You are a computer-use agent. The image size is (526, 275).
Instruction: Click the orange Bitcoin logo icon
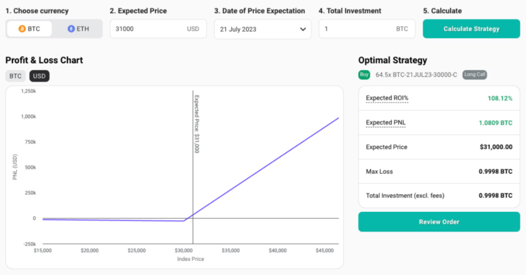coord(22,29)
